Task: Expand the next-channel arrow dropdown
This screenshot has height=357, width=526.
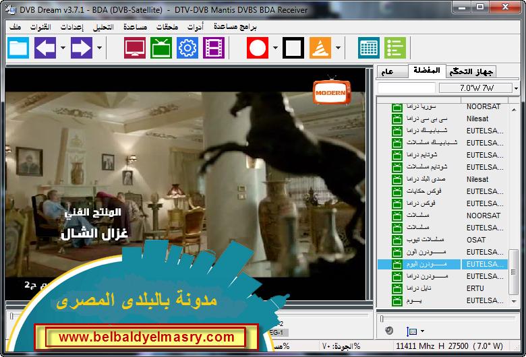Action: [99, 48]
